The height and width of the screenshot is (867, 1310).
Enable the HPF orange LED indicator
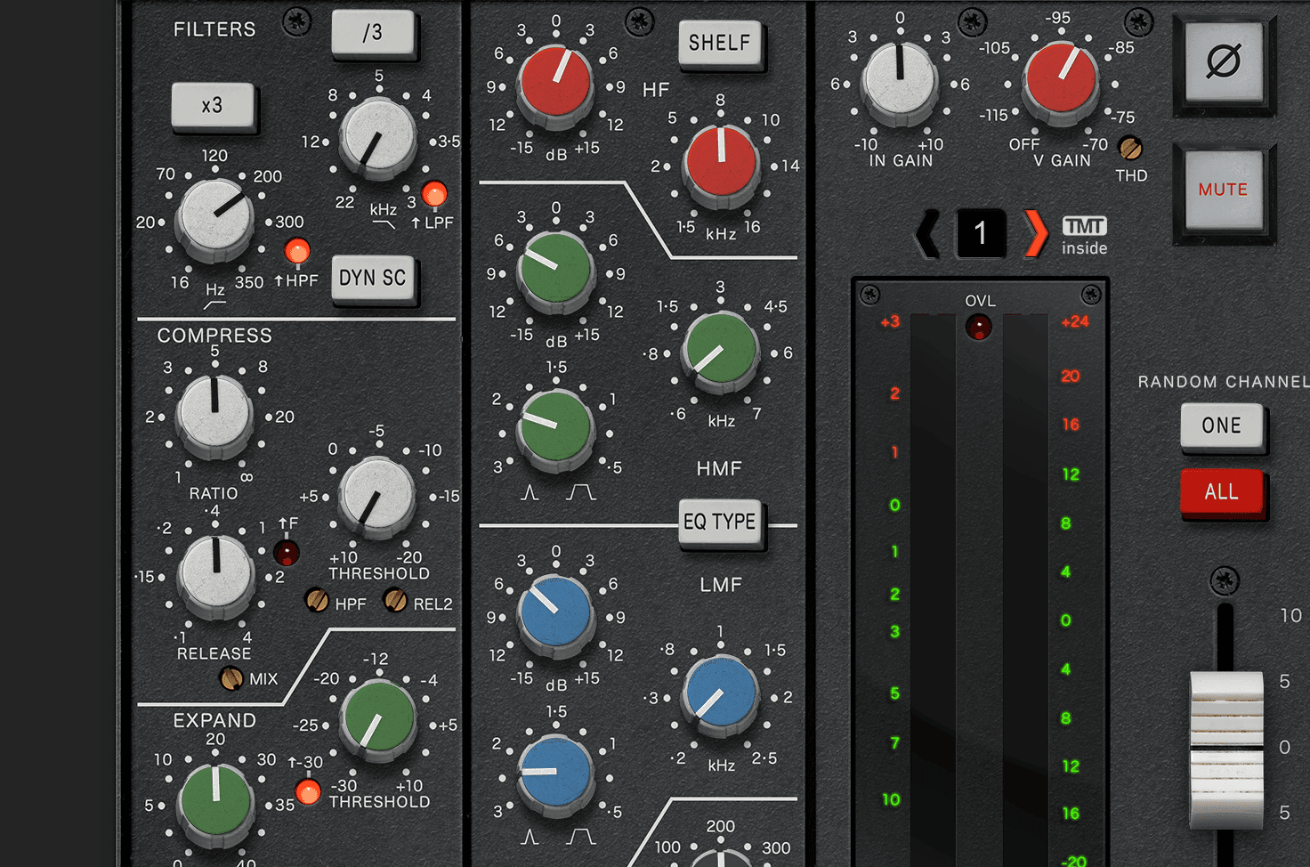point(298,251)
